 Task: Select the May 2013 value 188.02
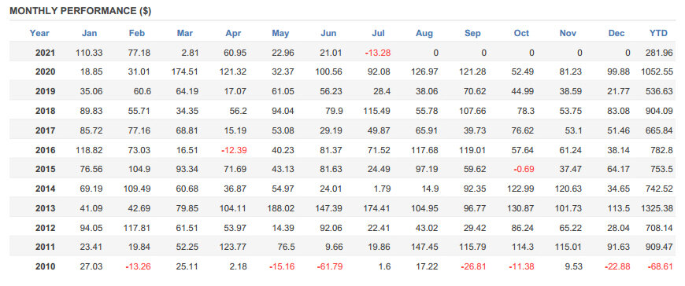[x=280, y=208]
